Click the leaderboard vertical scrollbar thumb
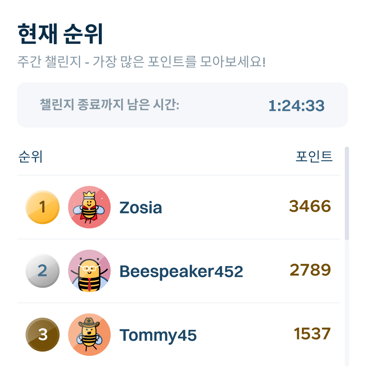 pyautogui.click(x=347, y=193)
